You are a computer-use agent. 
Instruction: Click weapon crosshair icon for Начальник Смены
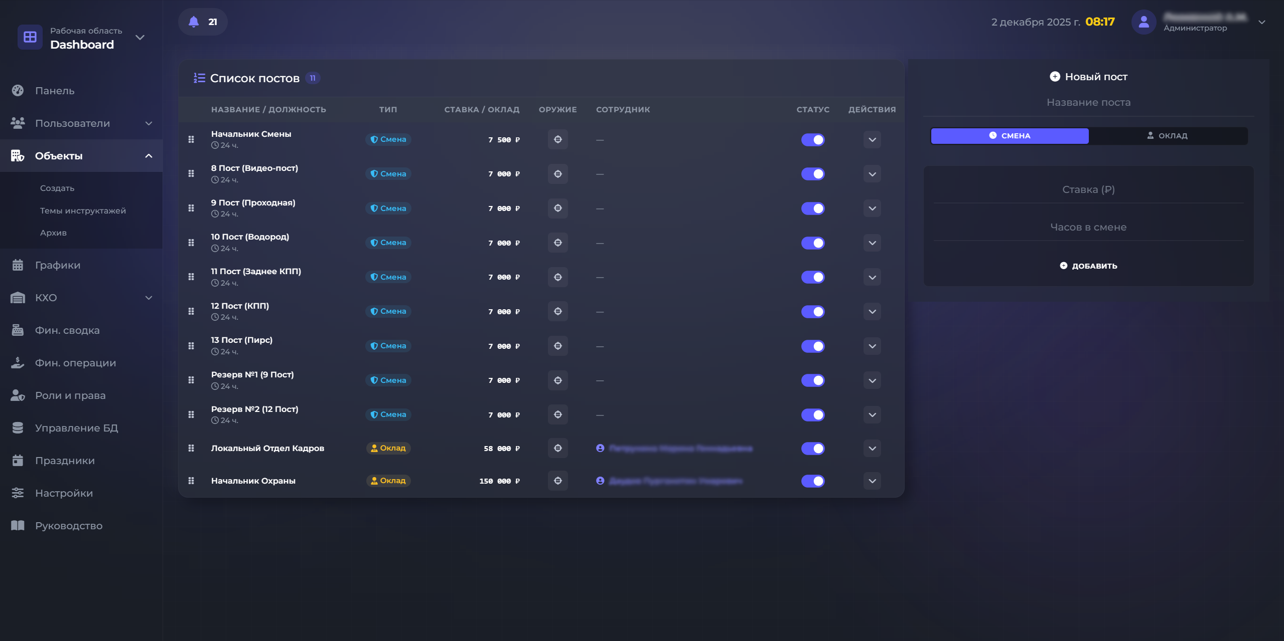(x=557, y=139)
